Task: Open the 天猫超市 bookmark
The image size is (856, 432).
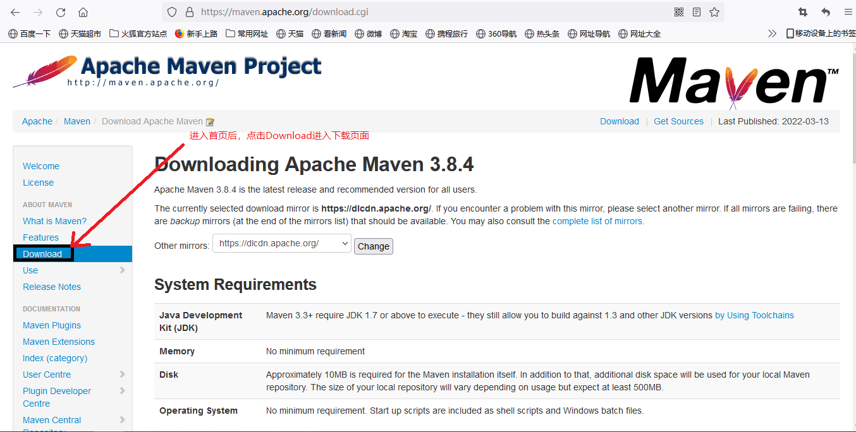Action: tap(80, 33)
